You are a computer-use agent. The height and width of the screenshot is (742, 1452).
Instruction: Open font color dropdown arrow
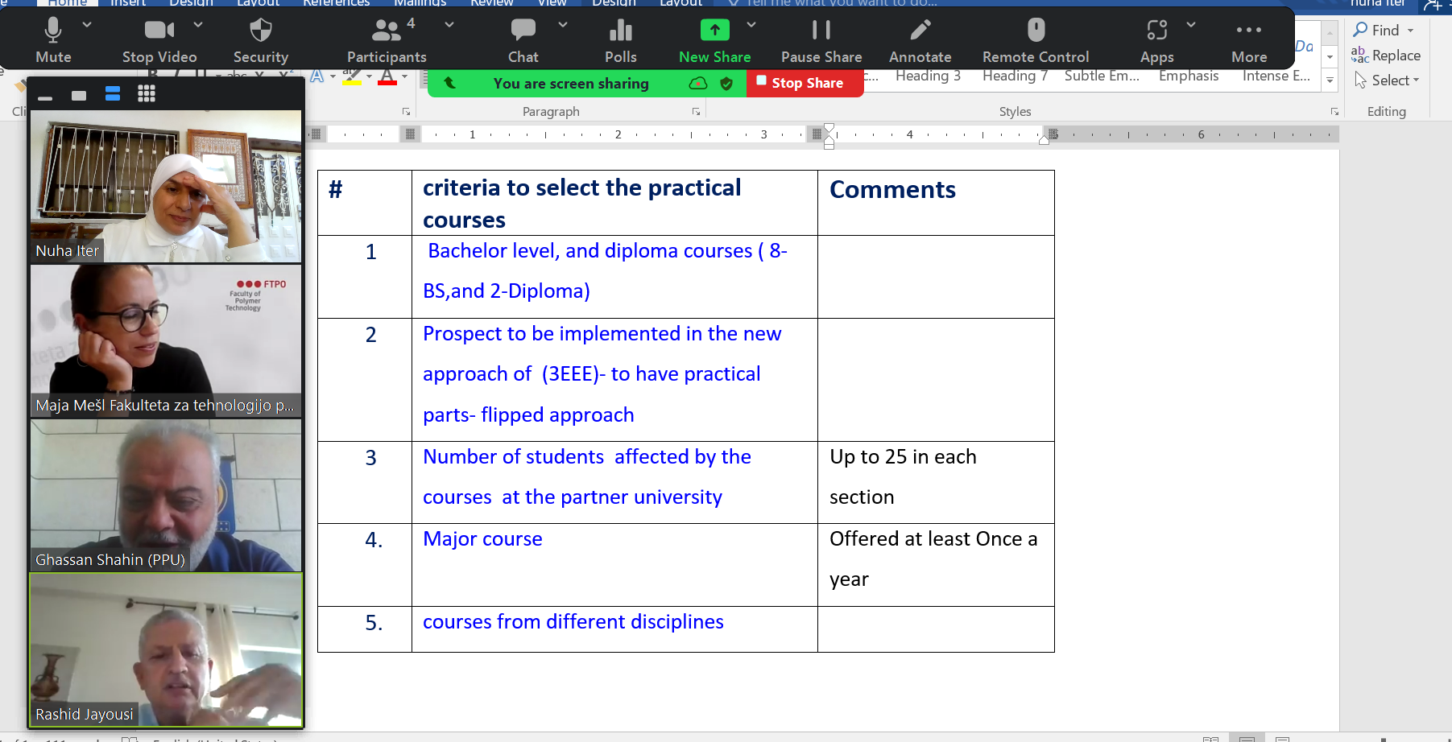coord(404,77)
